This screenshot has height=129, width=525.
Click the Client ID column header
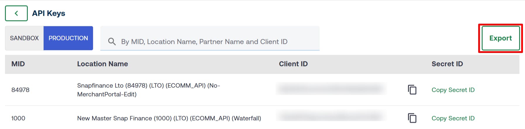[x=293, y=64]
